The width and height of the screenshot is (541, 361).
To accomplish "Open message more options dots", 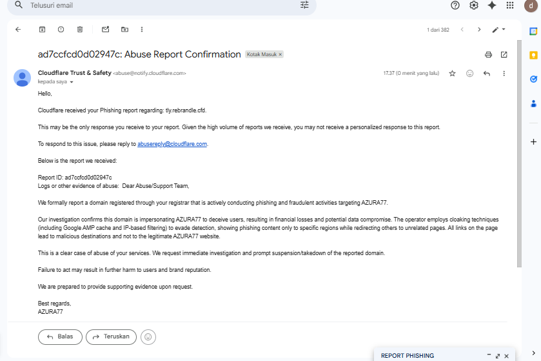I will point(504,73).
